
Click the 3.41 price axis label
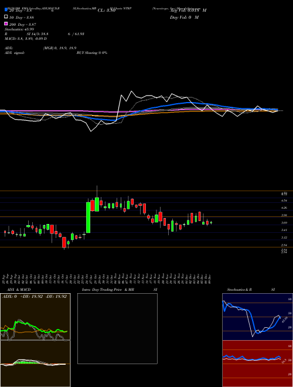pos(284,230)
